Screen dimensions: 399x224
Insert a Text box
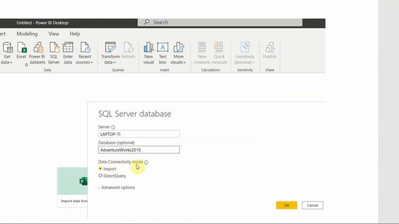click(x=163, y=53)
